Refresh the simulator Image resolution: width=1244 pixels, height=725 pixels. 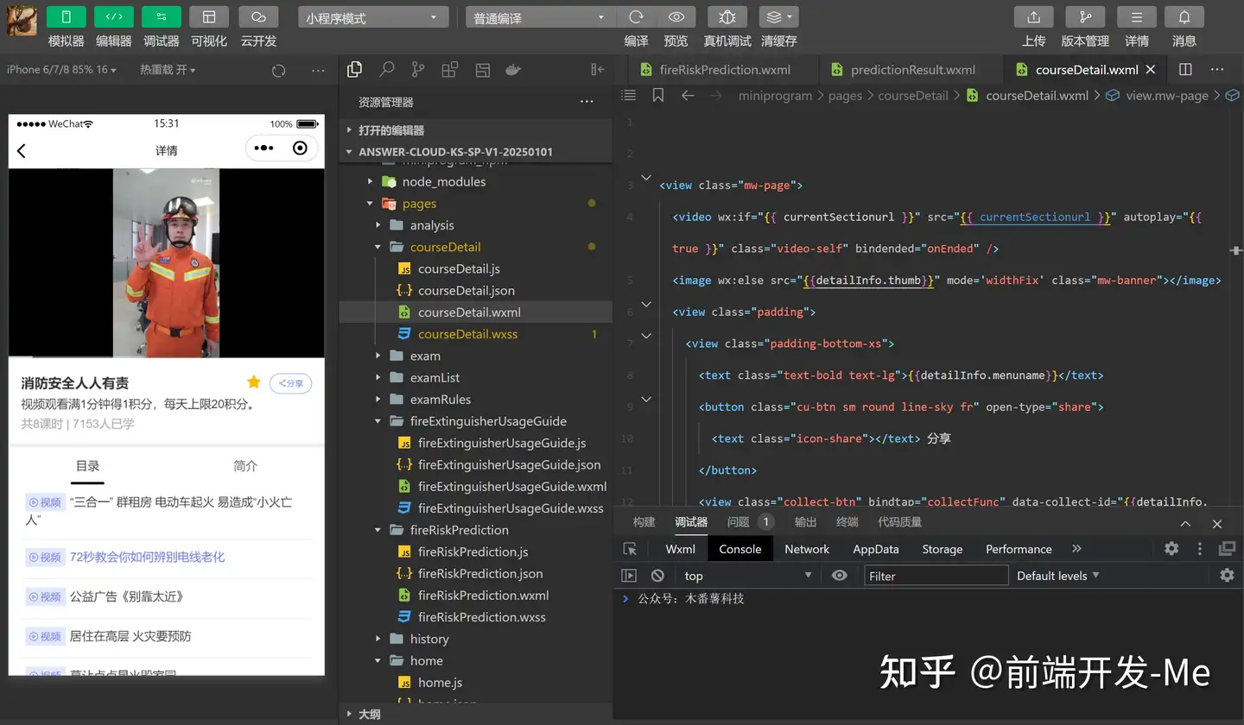click(278, 71)
